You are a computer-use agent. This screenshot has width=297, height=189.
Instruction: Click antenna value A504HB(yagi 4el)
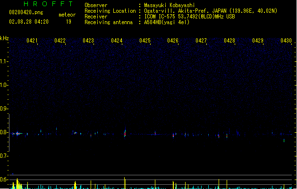point(167,22)
